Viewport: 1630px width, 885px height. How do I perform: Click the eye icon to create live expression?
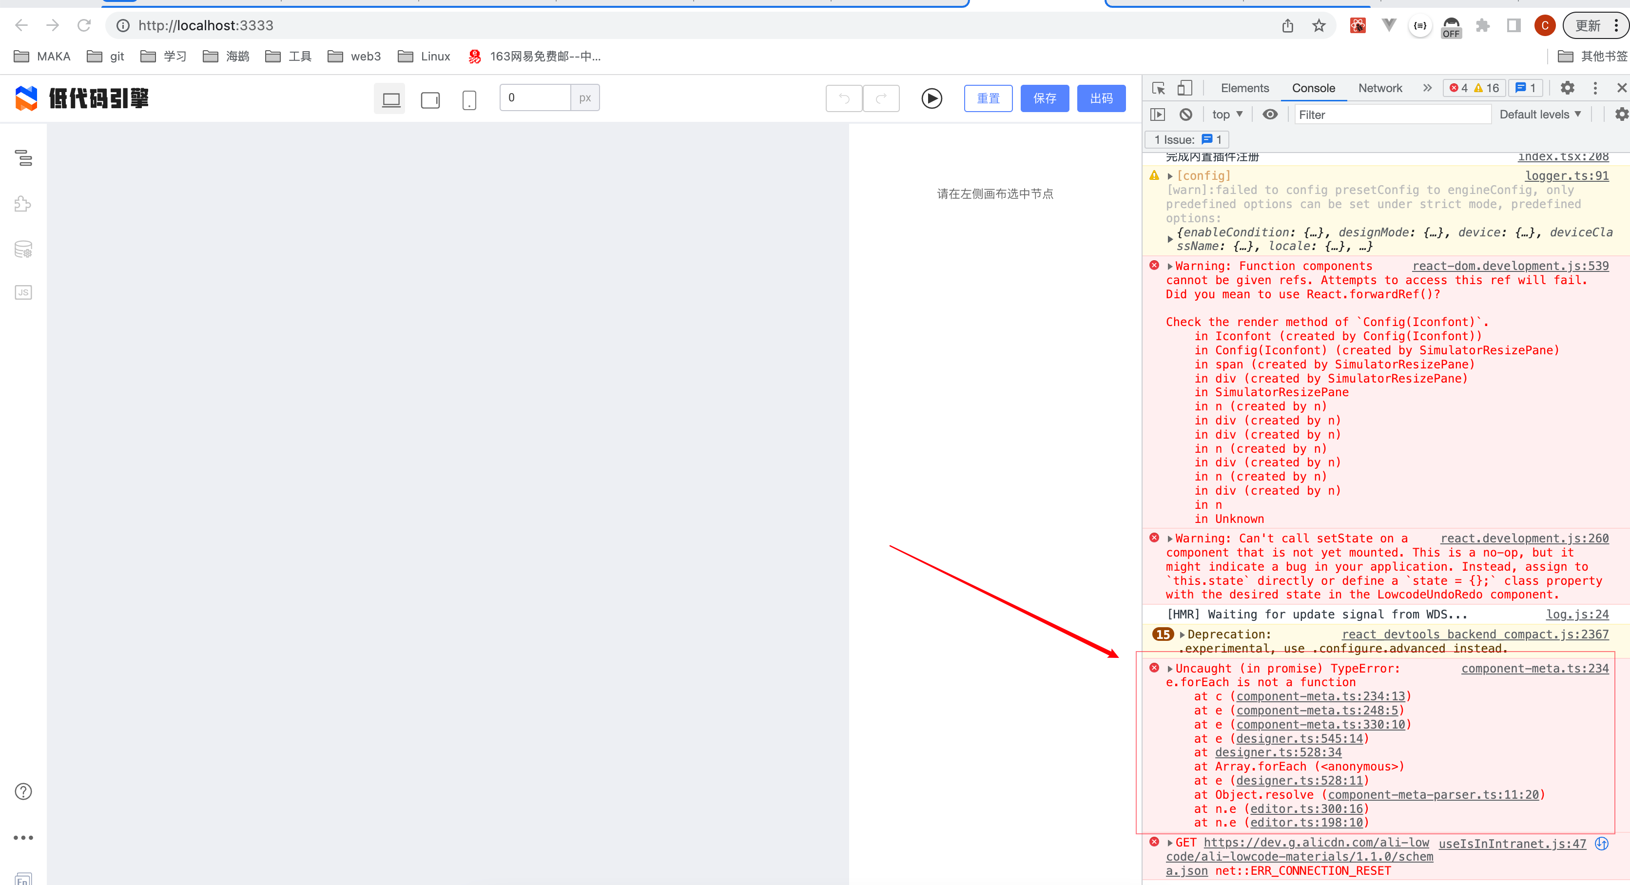pos(1270,115)
